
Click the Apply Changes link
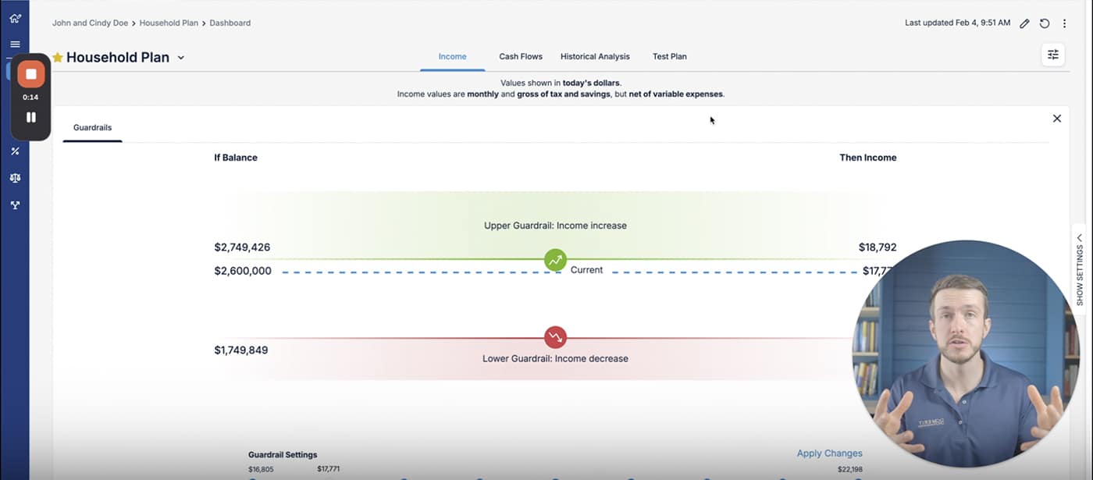(x=829, y=453)
